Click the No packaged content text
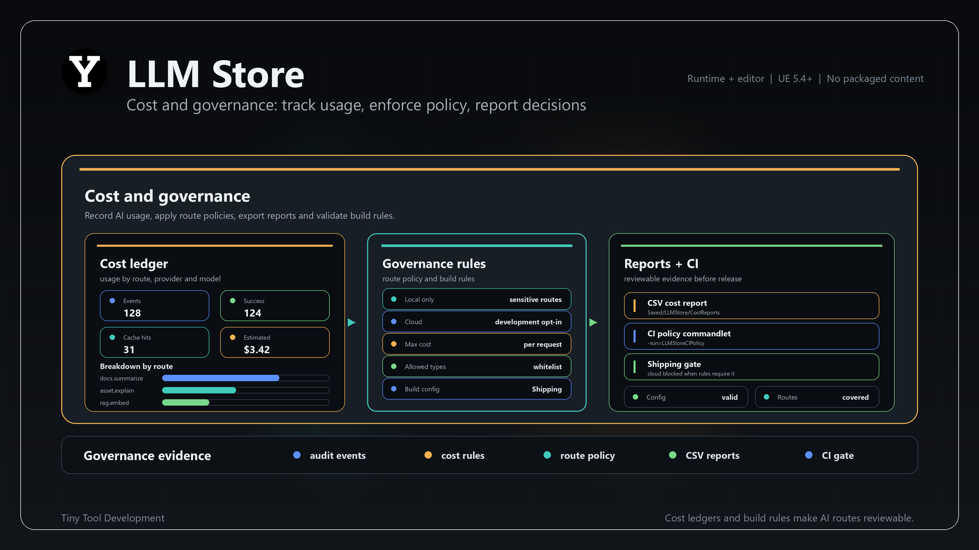 (875, 79)
